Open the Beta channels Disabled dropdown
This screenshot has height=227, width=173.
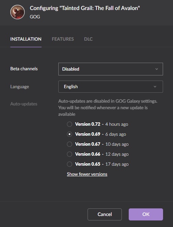pyautogui.click(x=111, y=69)
